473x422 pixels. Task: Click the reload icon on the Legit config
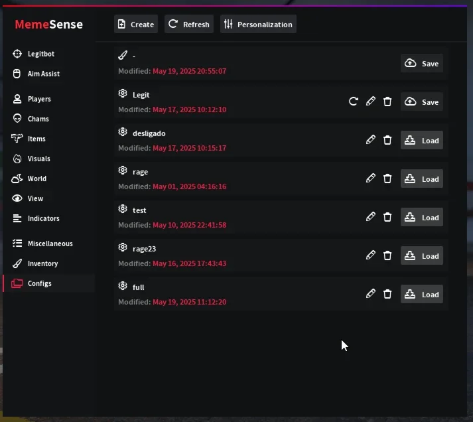[353, 101]
